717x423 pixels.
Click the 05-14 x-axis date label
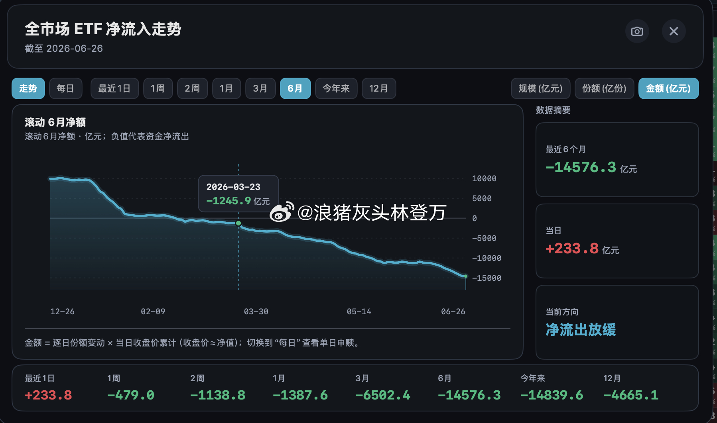pyautogui.click(x=359, y=311)
